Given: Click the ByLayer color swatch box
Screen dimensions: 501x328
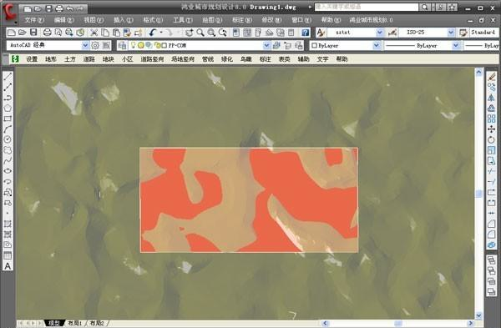Looking at the screenshot, I should (314, 46).
